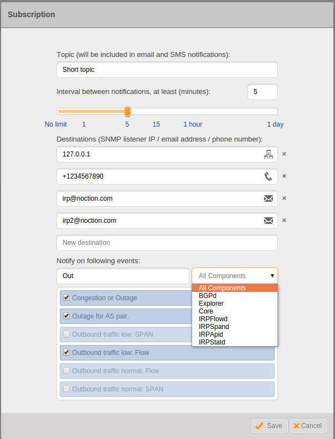Click the SNMP network icon in 127.0.0.1 field

point(269,154)
